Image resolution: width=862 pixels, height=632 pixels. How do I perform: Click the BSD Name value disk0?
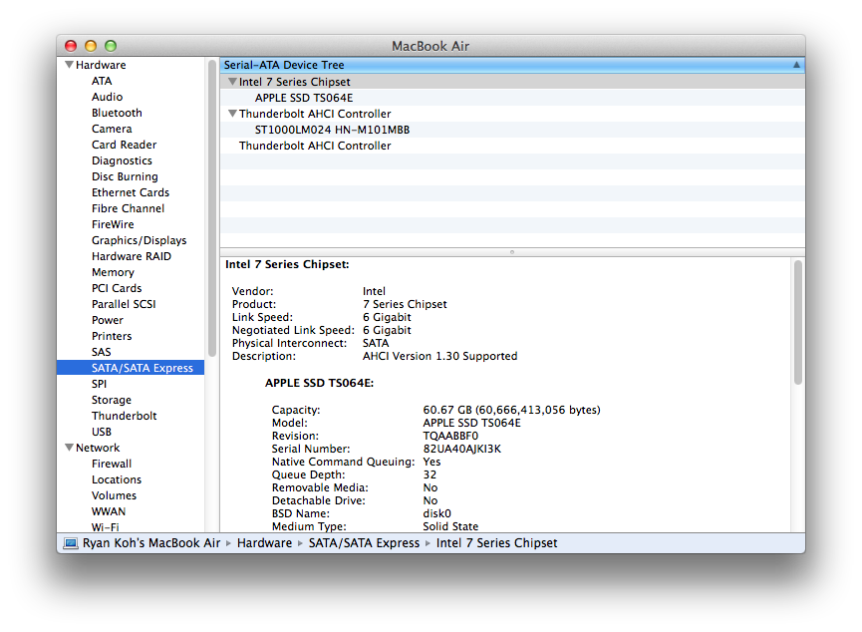437,513
